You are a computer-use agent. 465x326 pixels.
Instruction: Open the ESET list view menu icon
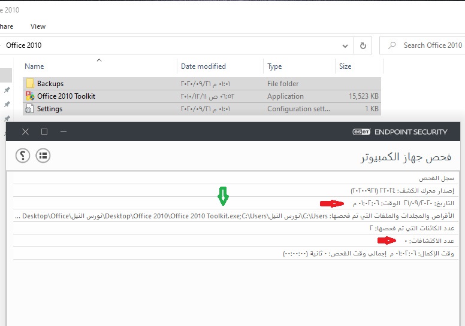tap(43, 156)
